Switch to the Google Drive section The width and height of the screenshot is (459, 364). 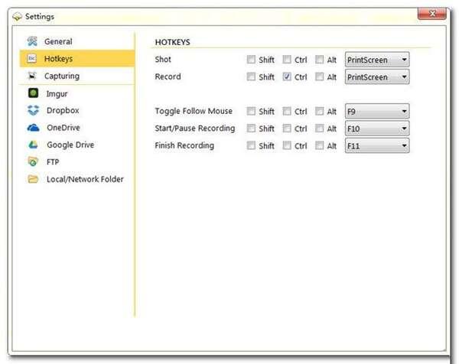pos(70,145)
